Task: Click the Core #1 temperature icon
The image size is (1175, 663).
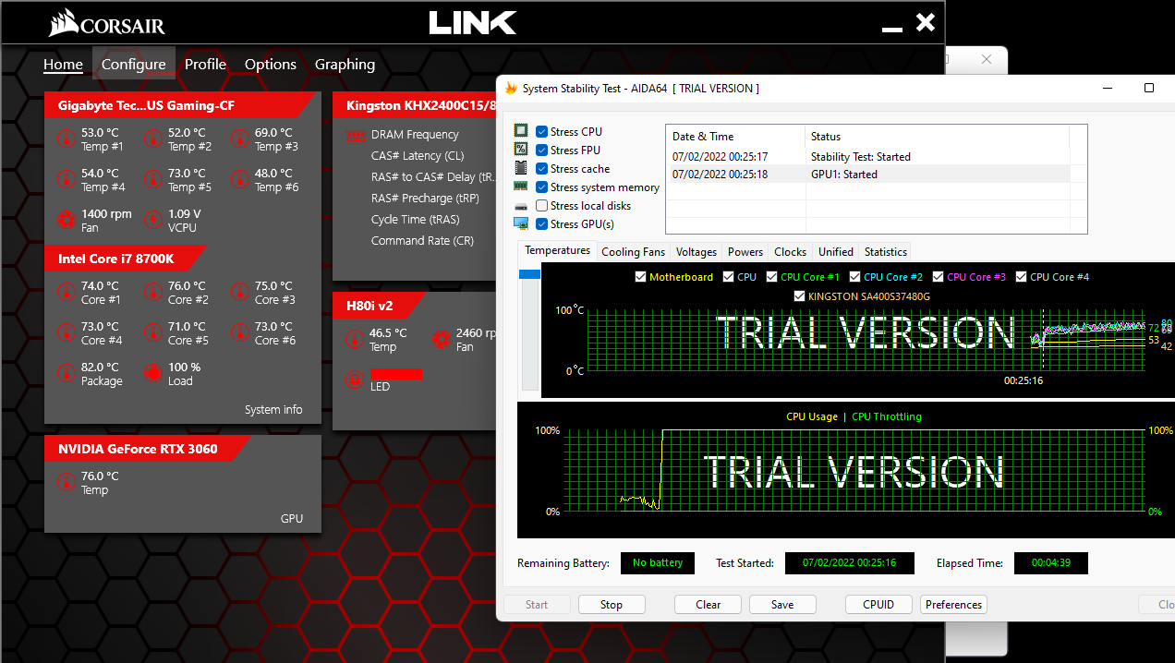Action: point(67,293)
